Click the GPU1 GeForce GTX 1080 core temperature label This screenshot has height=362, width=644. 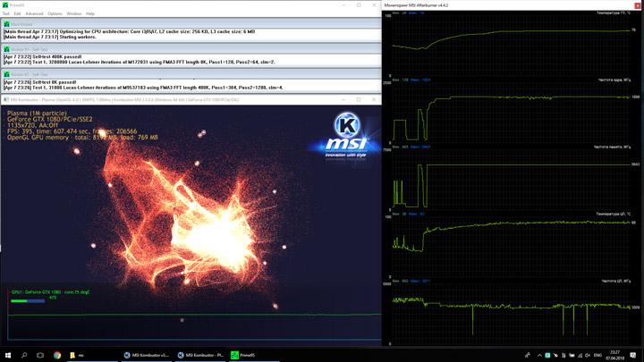50,292
